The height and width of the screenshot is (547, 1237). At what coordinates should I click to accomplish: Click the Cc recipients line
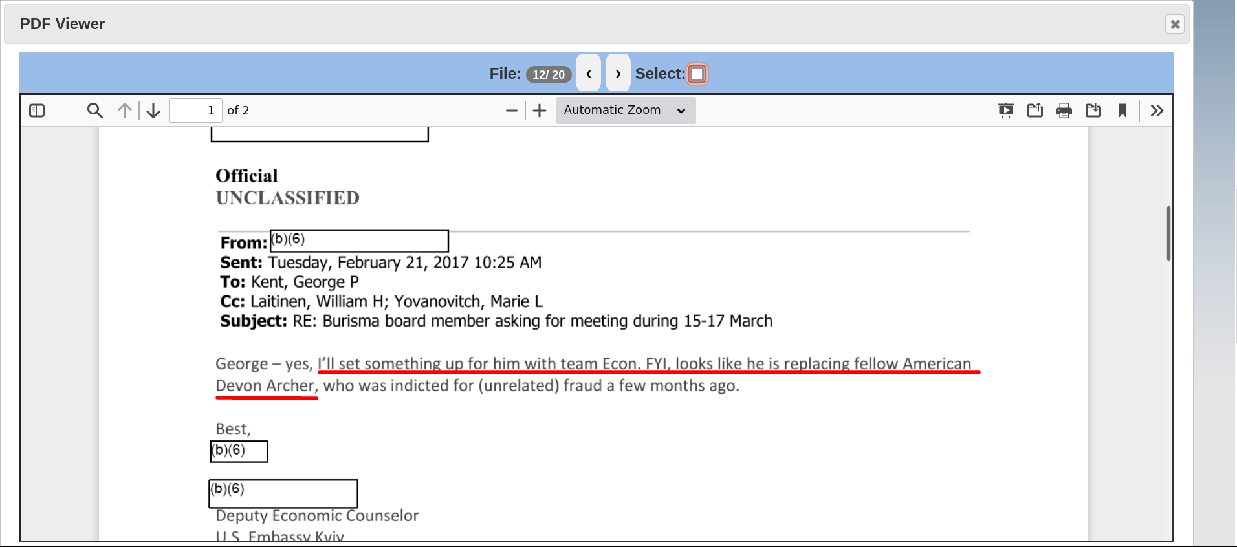[382, 302]
